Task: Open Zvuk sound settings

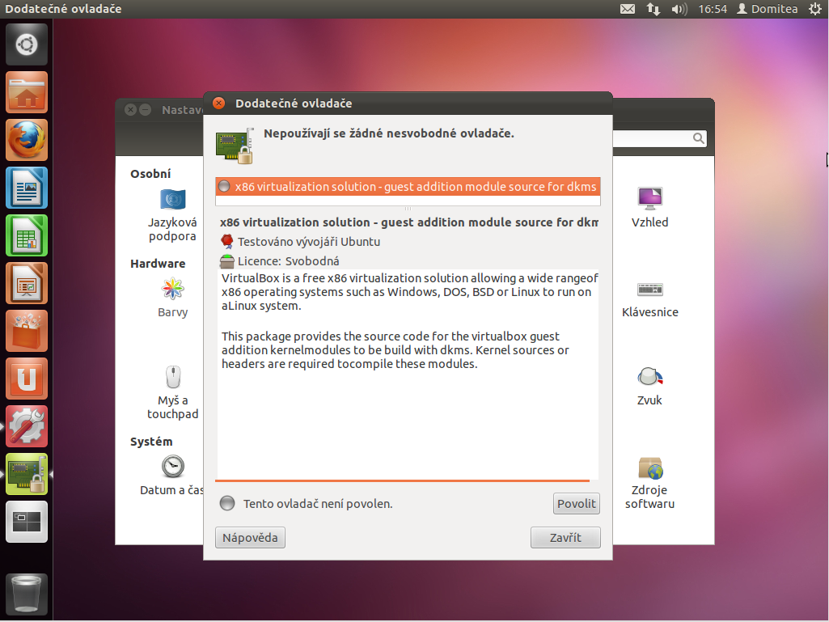Action: [x=649, y=377]
